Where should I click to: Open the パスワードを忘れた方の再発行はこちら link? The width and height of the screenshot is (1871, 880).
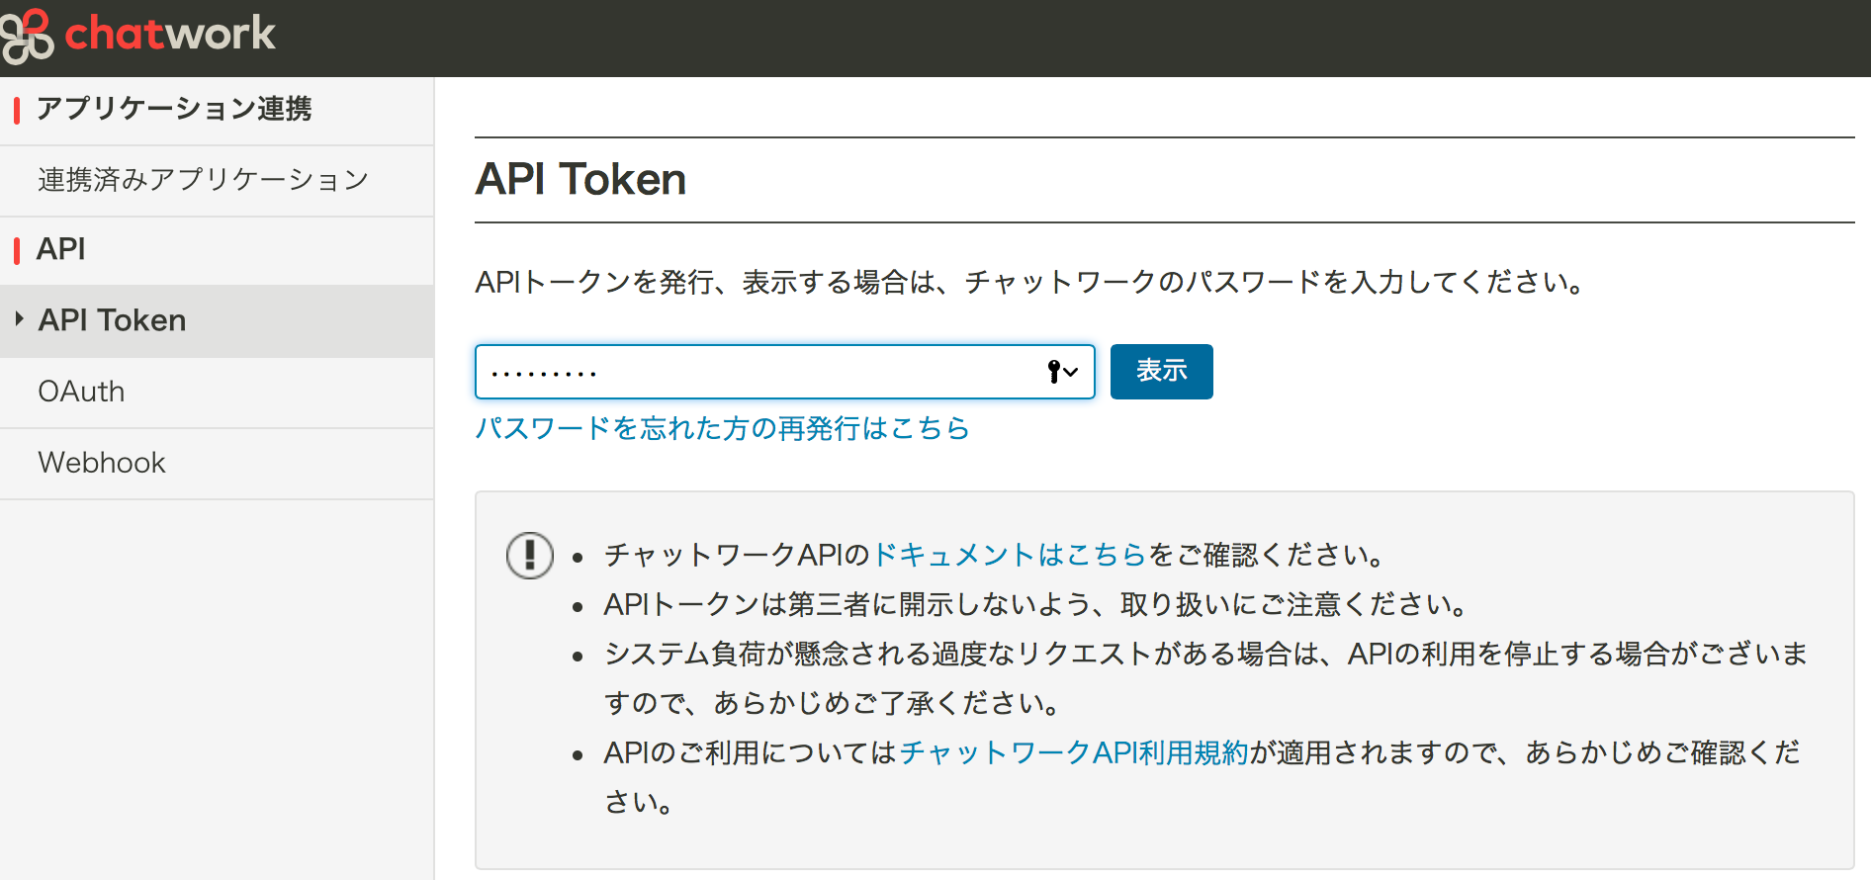(x=722, y=428)
